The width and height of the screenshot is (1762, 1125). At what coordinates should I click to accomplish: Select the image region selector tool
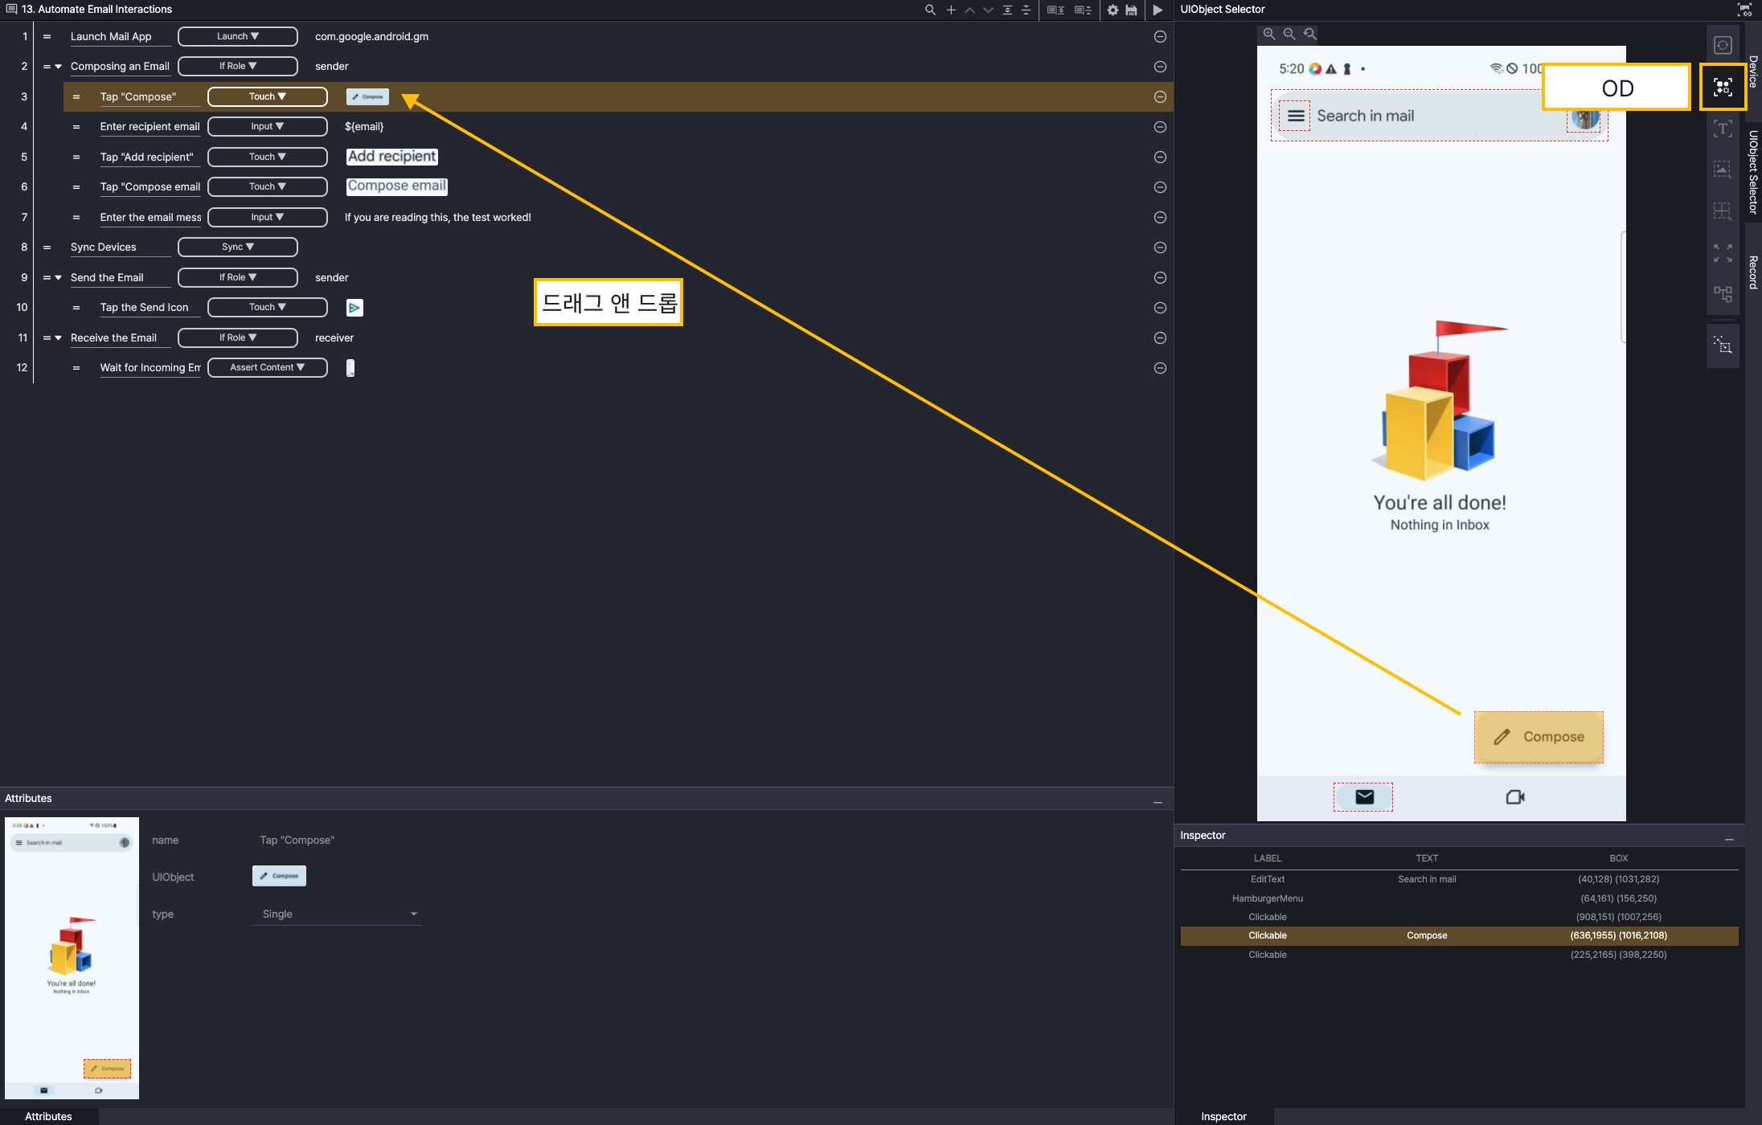click(x=1723, y=170)
